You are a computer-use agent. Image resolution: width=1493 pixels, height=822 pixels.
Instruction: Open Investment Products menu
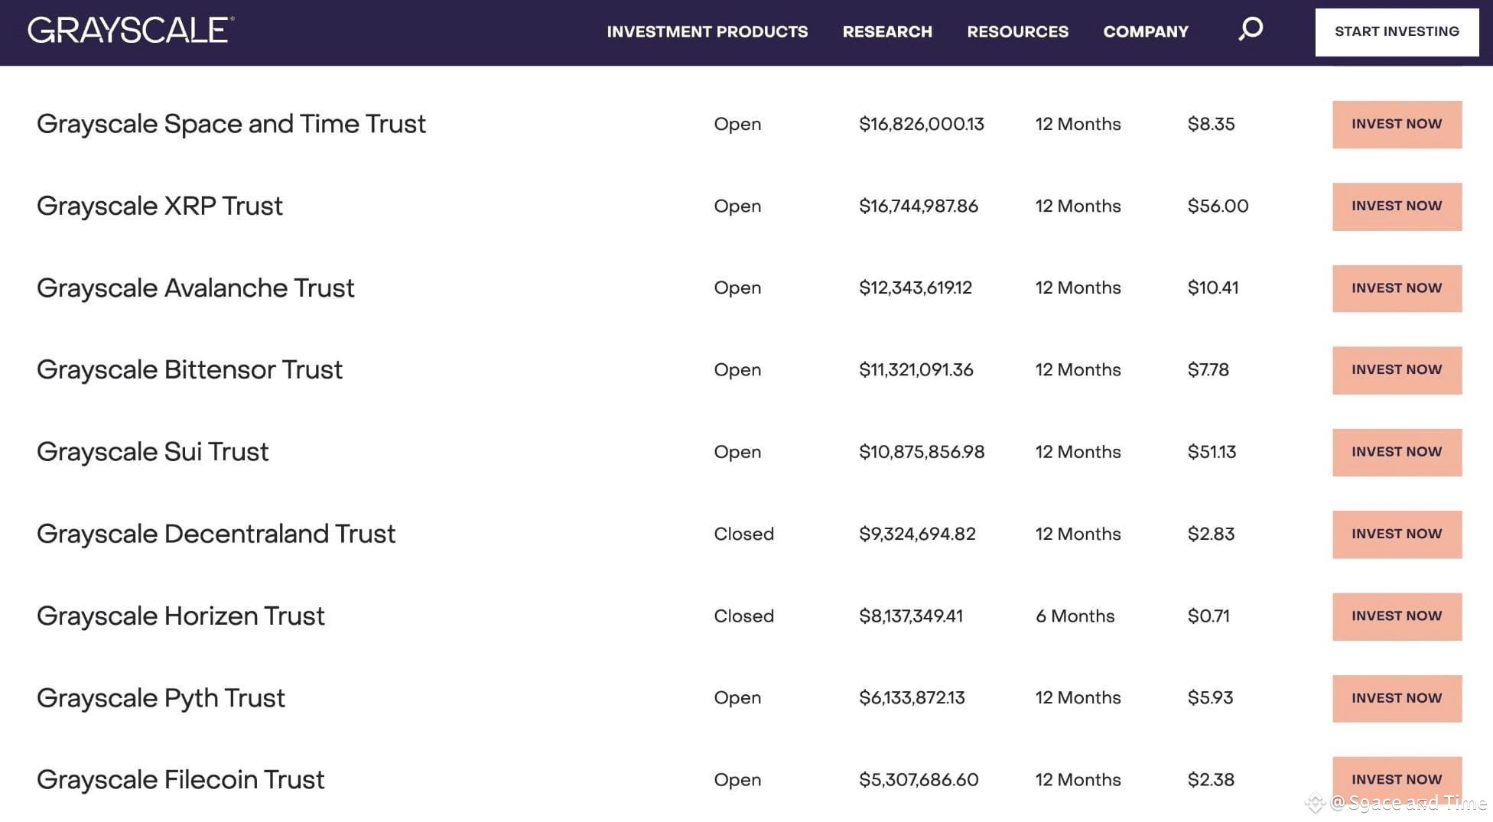[x=707, y=31]
